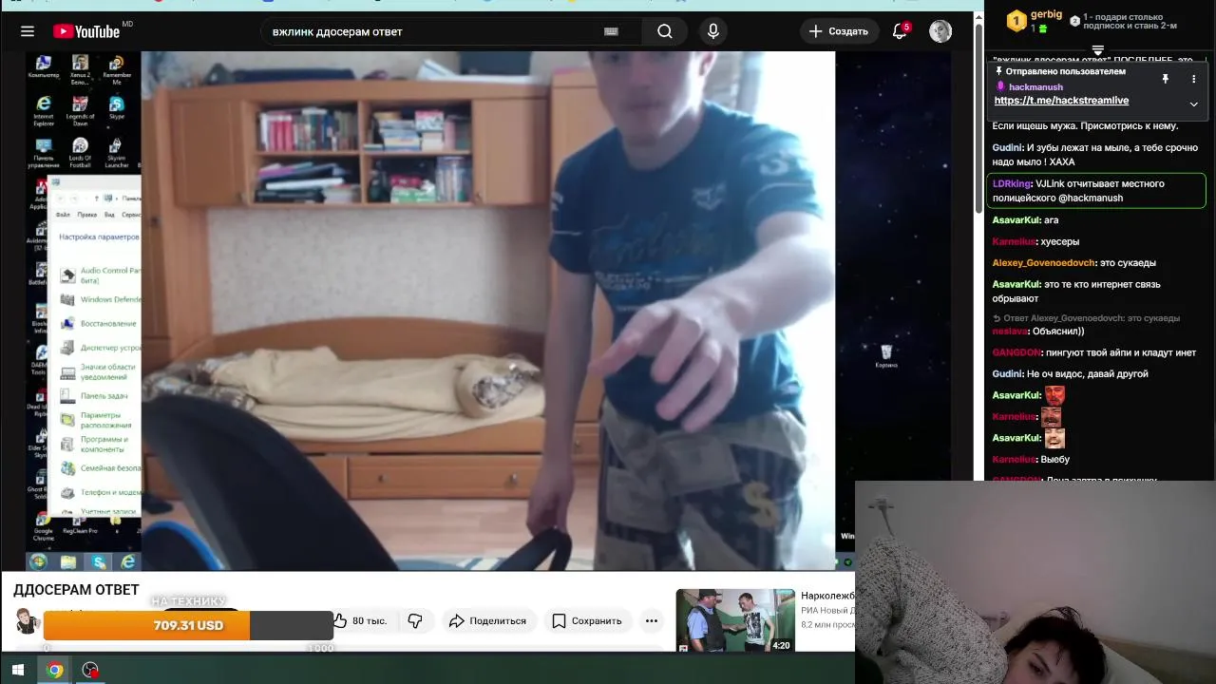Click Karnelius username on 'Выебу' message
The height and width of the screenshot is (684, 1216).
(1014, 460)
